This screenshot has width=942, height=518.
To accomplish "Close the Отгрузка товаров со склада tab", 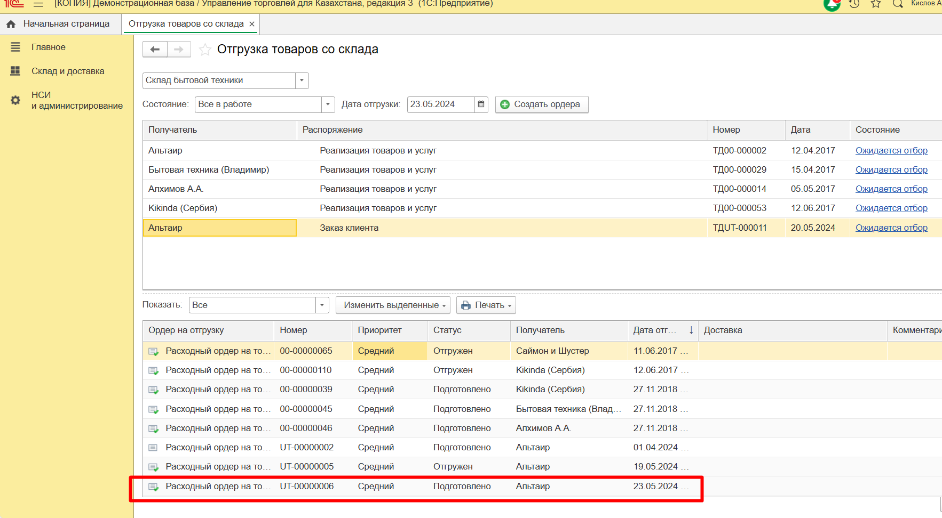I will point(252,24).
